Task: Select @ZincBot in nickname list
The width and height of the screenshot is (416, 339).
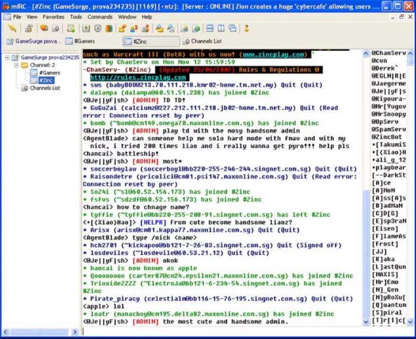Action: click(386, 137)
